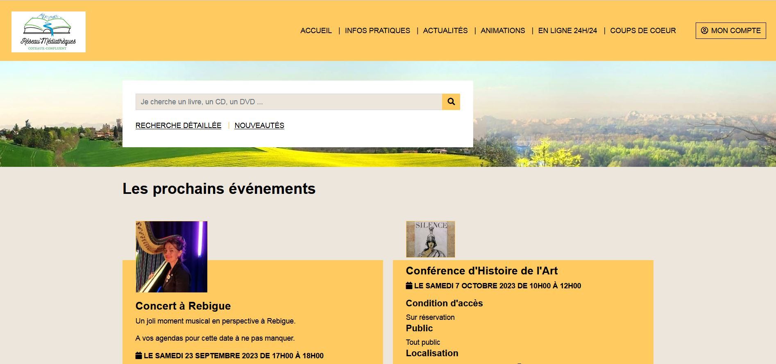
Task: Open the En ligne 24h/24 menu
Action: pyautogui.click(x=567, y=31)
